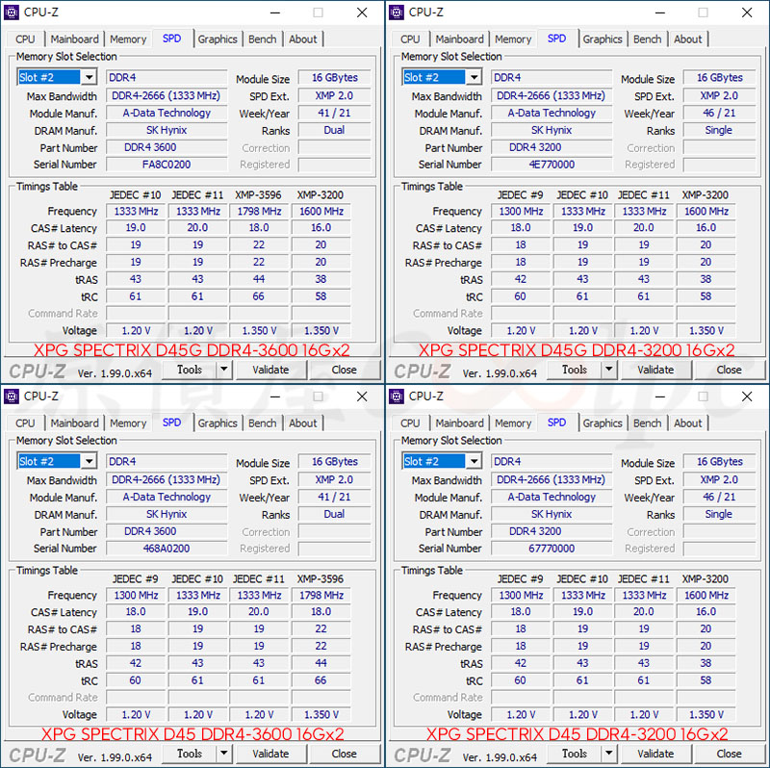This screenshot has height=768, width=770.
Task: Click XMP-3200 column header in D45 DDR4-3200 window
Action: [x=706, y=579]
